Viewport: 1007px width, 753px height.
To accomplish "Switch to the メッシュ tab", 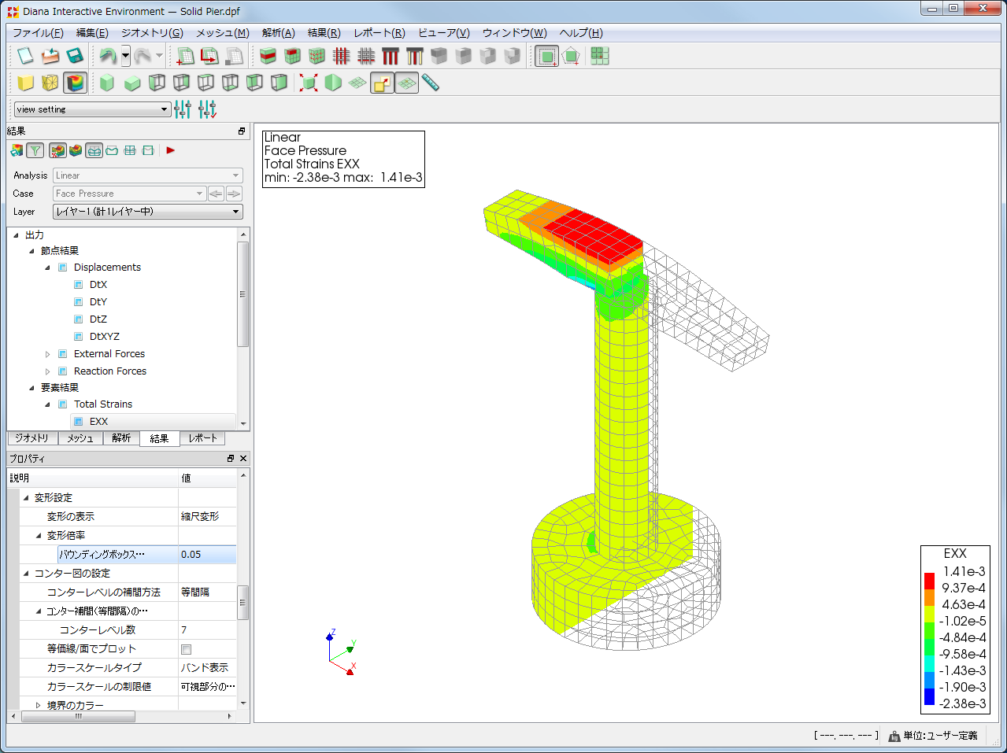I will tap(80, 438).
